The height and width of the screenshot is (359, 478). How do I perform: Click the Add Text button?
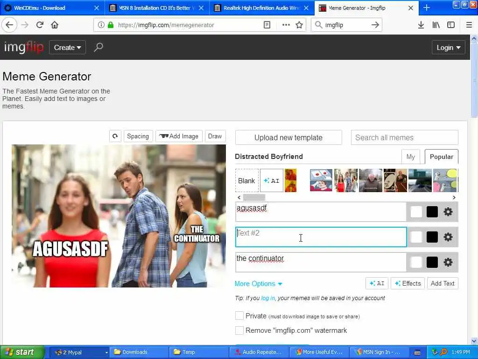(443, 283)
